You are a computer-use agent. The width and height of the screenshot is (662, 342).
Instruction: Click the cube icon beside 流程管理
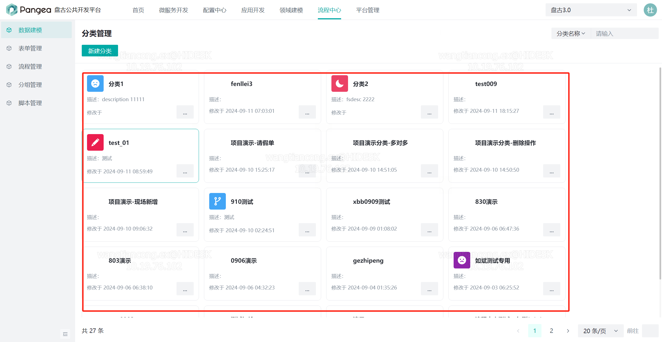pyautogui.click(x=9, y=66)
